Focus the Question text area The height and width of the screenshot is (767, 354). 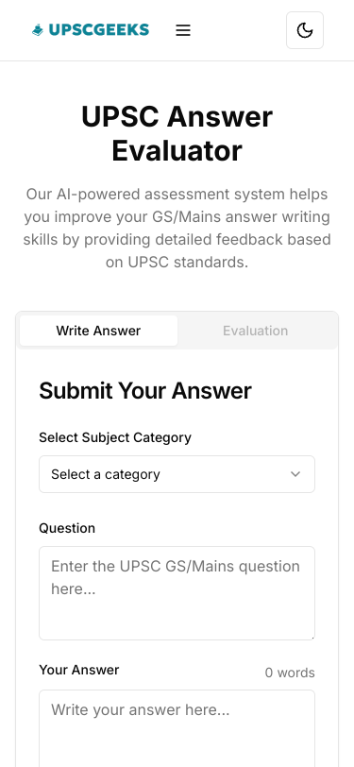coord(177,593)
